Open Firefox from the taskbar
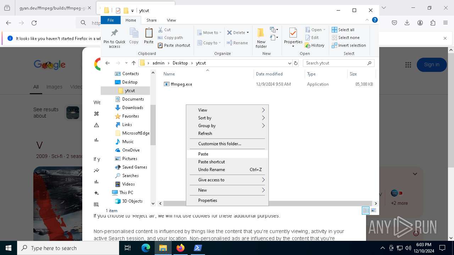The height and width of the screenshot is (255, 454). point(181,248)
